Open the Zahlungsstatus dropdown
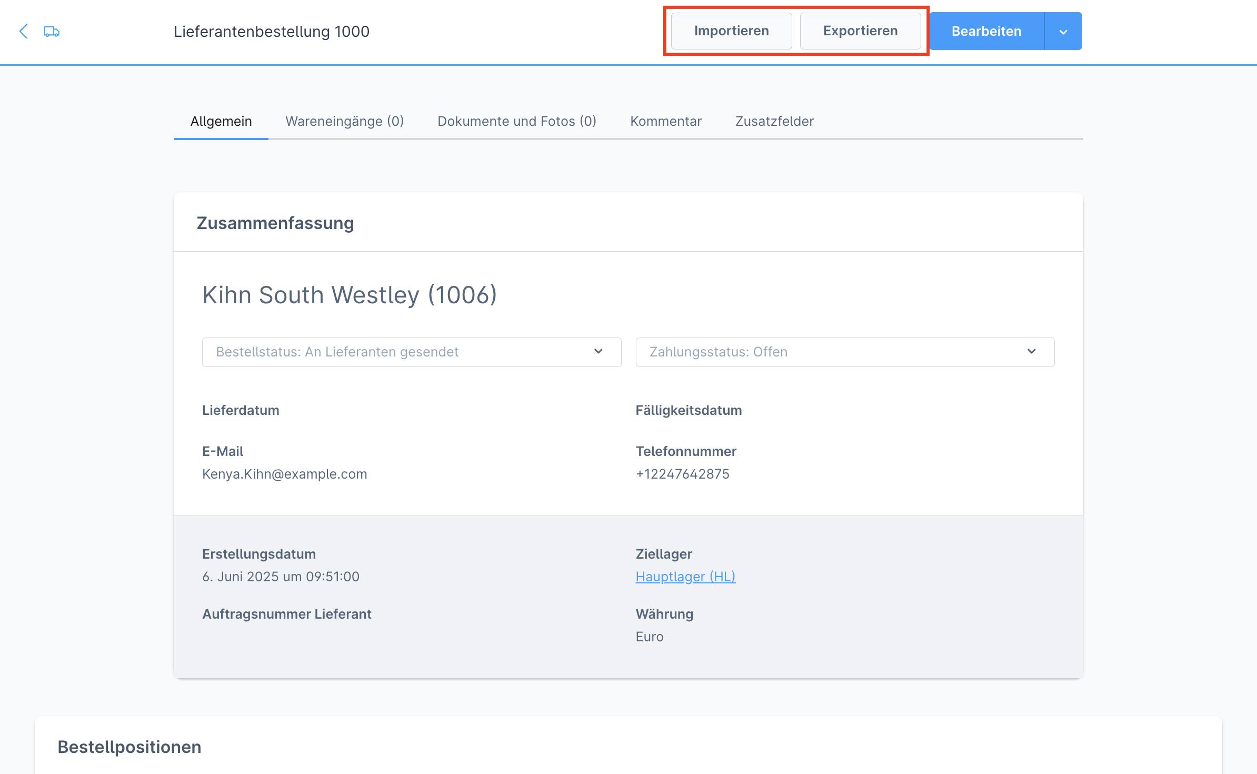Image resolution: width=1257 pixels, height=774 pixels. coord(845,352)
